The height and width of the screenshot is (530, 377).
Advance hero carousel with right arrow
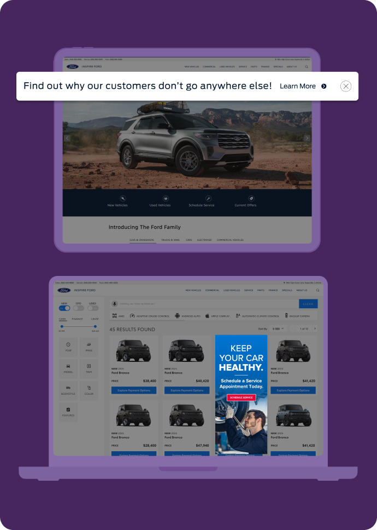[307, 138]
